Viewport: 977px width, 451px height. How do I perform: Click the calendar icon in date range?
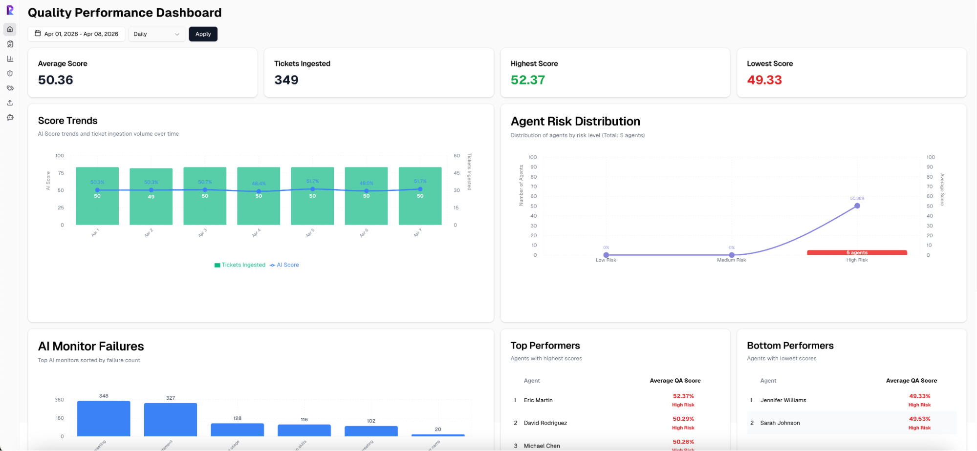click(38, 34)
